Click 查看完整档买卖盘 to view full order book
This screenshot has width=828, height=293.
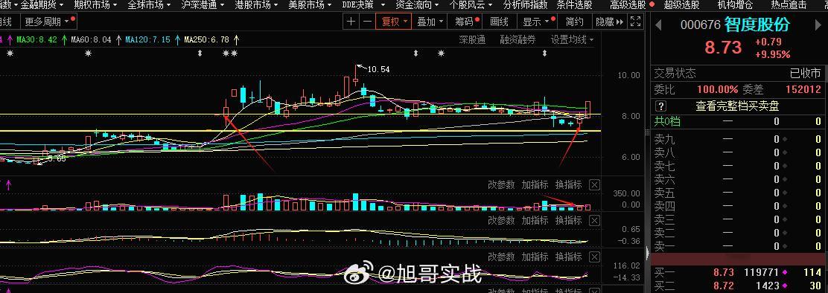coord(737,106)
